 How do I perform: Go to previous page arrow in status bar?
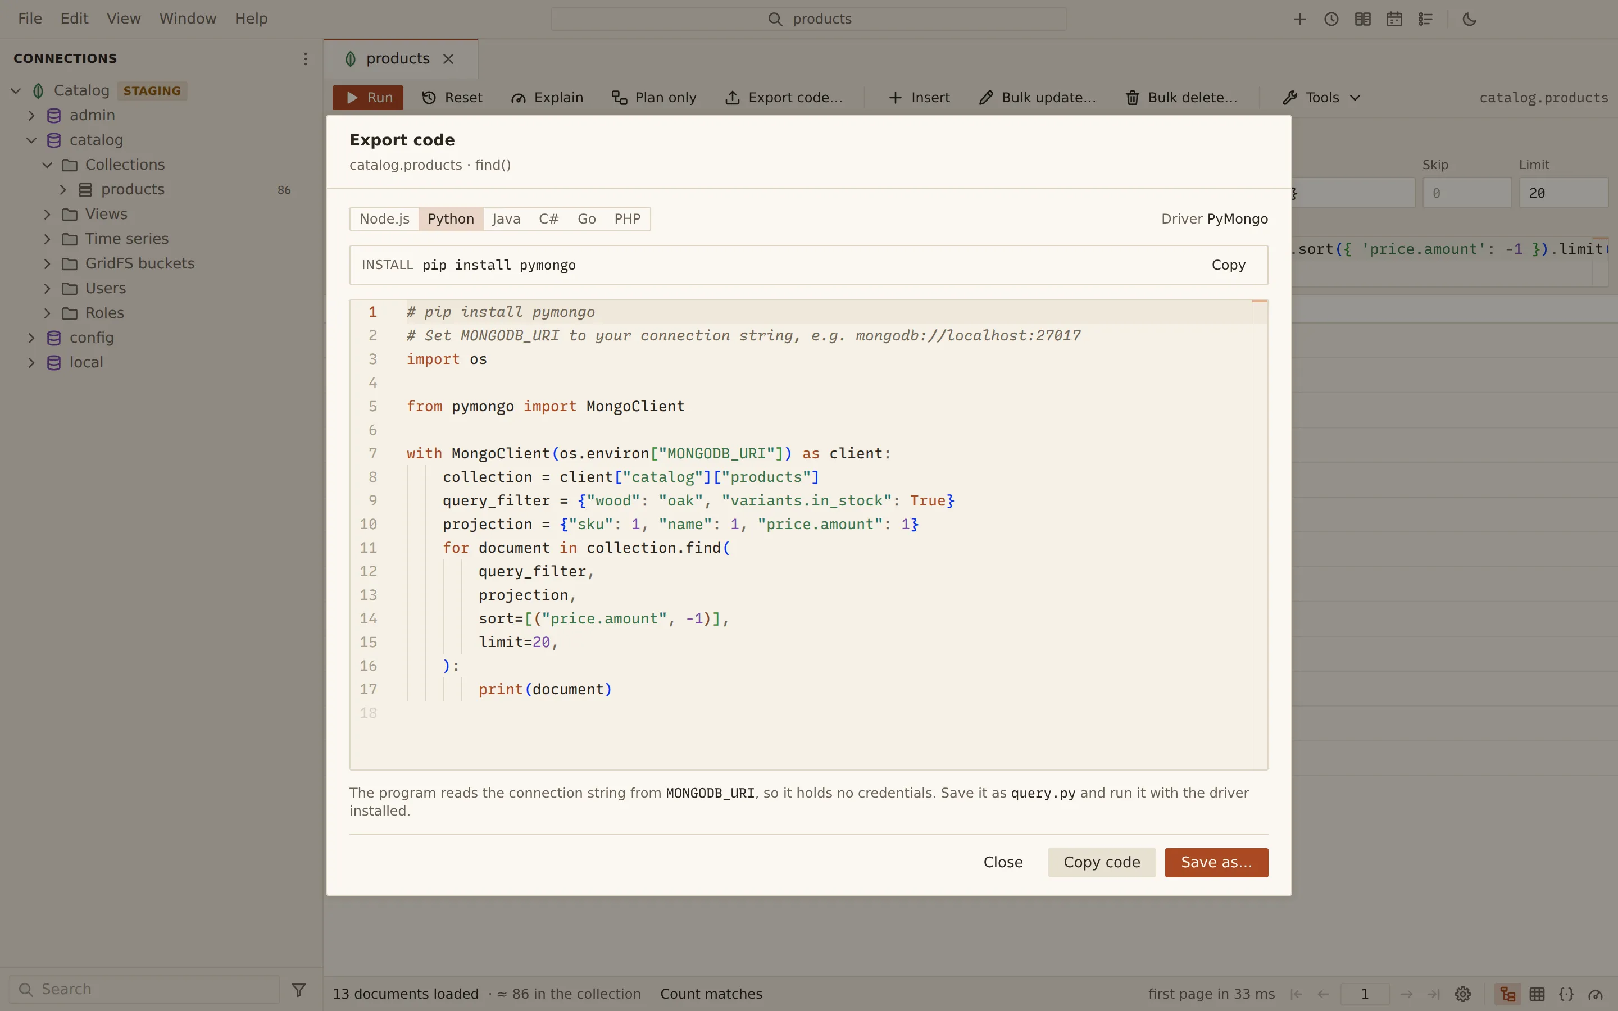[1323, 994]
